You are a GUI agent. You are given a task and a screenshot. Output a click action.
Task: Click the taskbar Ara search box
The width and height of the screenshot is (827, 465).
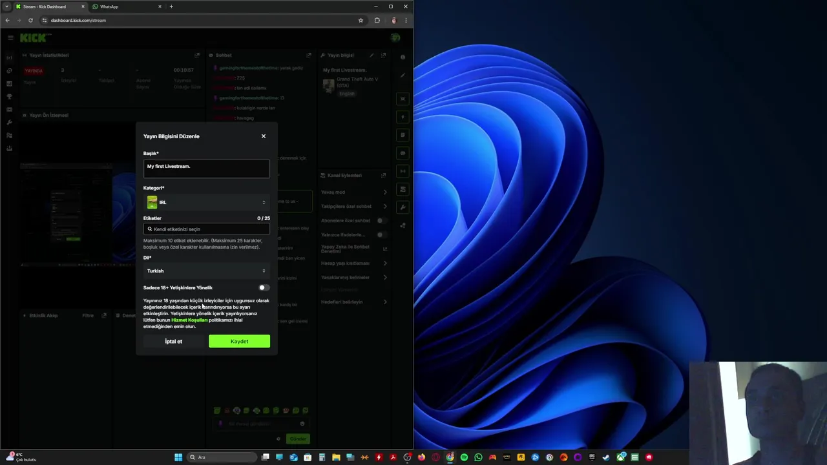pyautogui.click(x=221, y=457)
